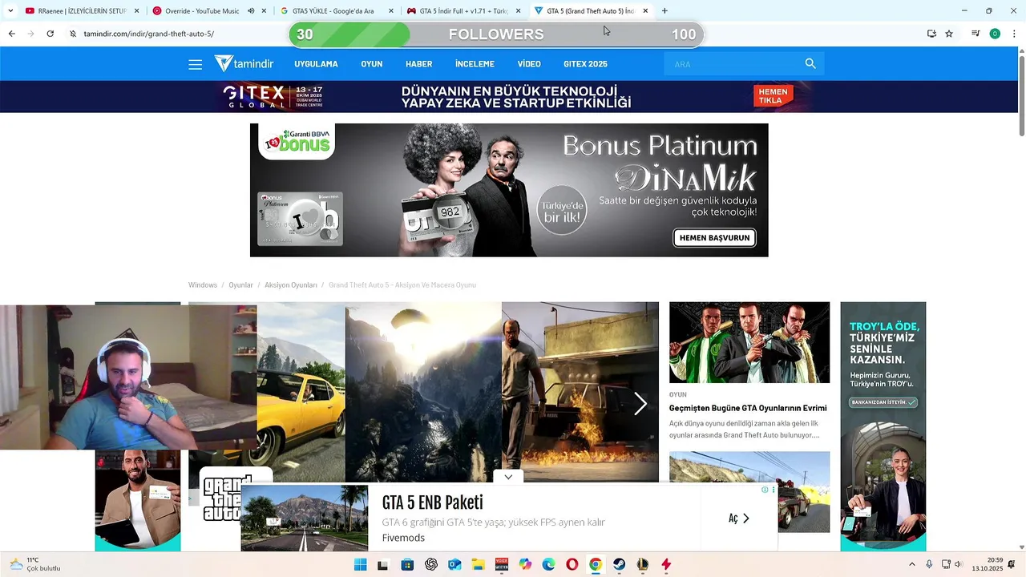
Task: Open File Explorer from taskbar
Action: (478, 564)
